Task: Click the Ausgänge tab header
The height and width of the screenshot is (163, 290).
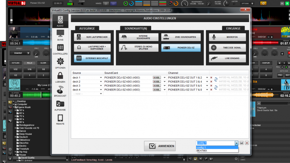Action: click(x=87, y=29)
